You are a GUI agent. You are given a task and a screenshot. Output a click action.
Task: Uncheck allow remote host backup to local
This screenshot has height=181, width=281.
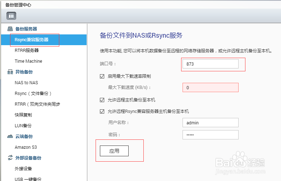click(102, 100)
